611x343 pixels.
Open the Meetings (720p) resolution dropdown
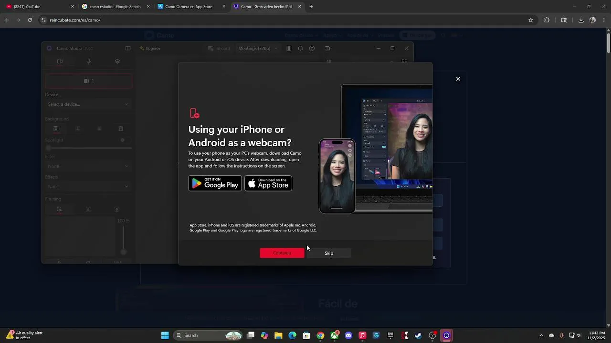pos(258,48)
